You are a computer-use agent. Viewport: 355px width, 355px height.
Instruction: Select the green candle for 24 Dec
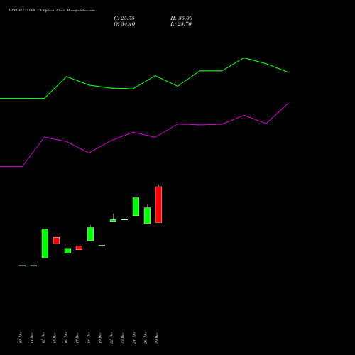coord(136,207)
